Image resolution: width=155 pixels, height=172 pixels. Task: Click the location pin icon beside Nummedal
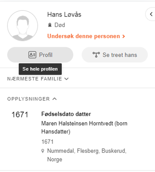pyautogui.click(x=43, y=151)
